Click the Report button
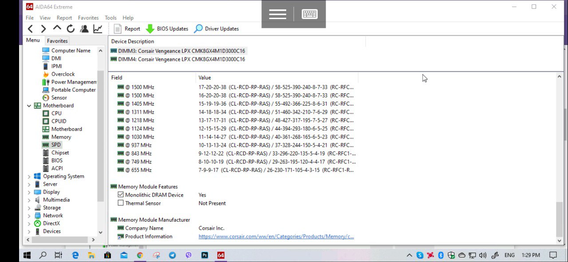The image size is (568, 262). coord(127,29)
